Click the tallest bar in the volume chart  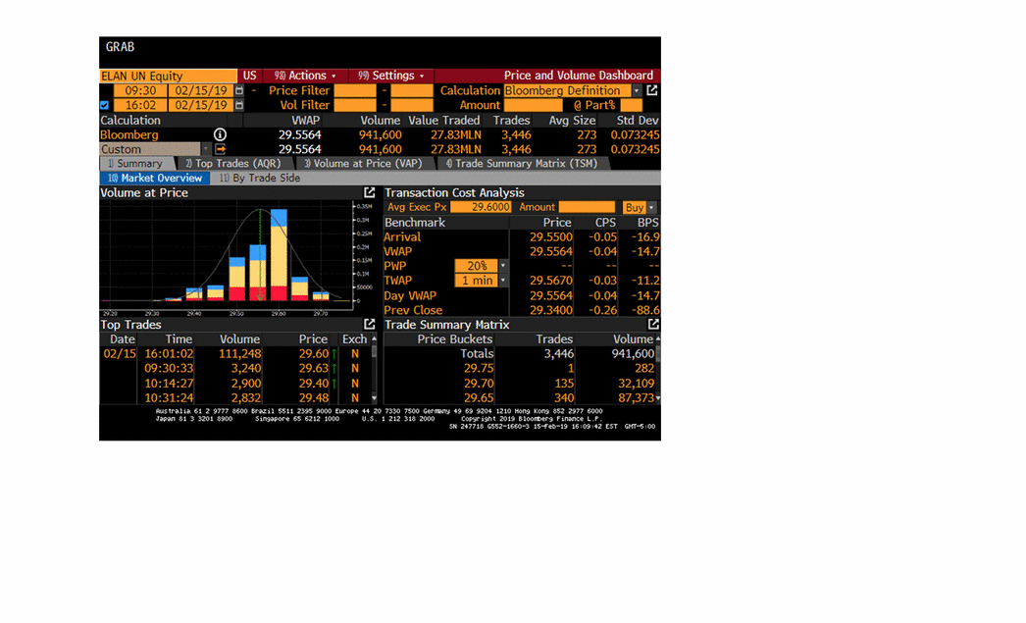279,255
